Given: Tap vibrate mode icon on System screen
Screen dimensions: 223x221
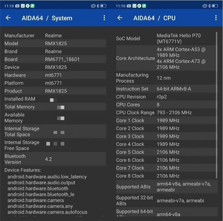Looking at the screenshot, I should [x=93, y=6].
